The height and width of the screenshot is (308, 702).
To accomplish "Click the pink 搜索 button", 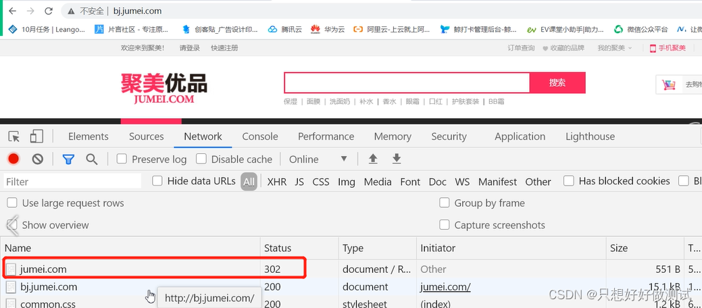I will click(557, 83).
